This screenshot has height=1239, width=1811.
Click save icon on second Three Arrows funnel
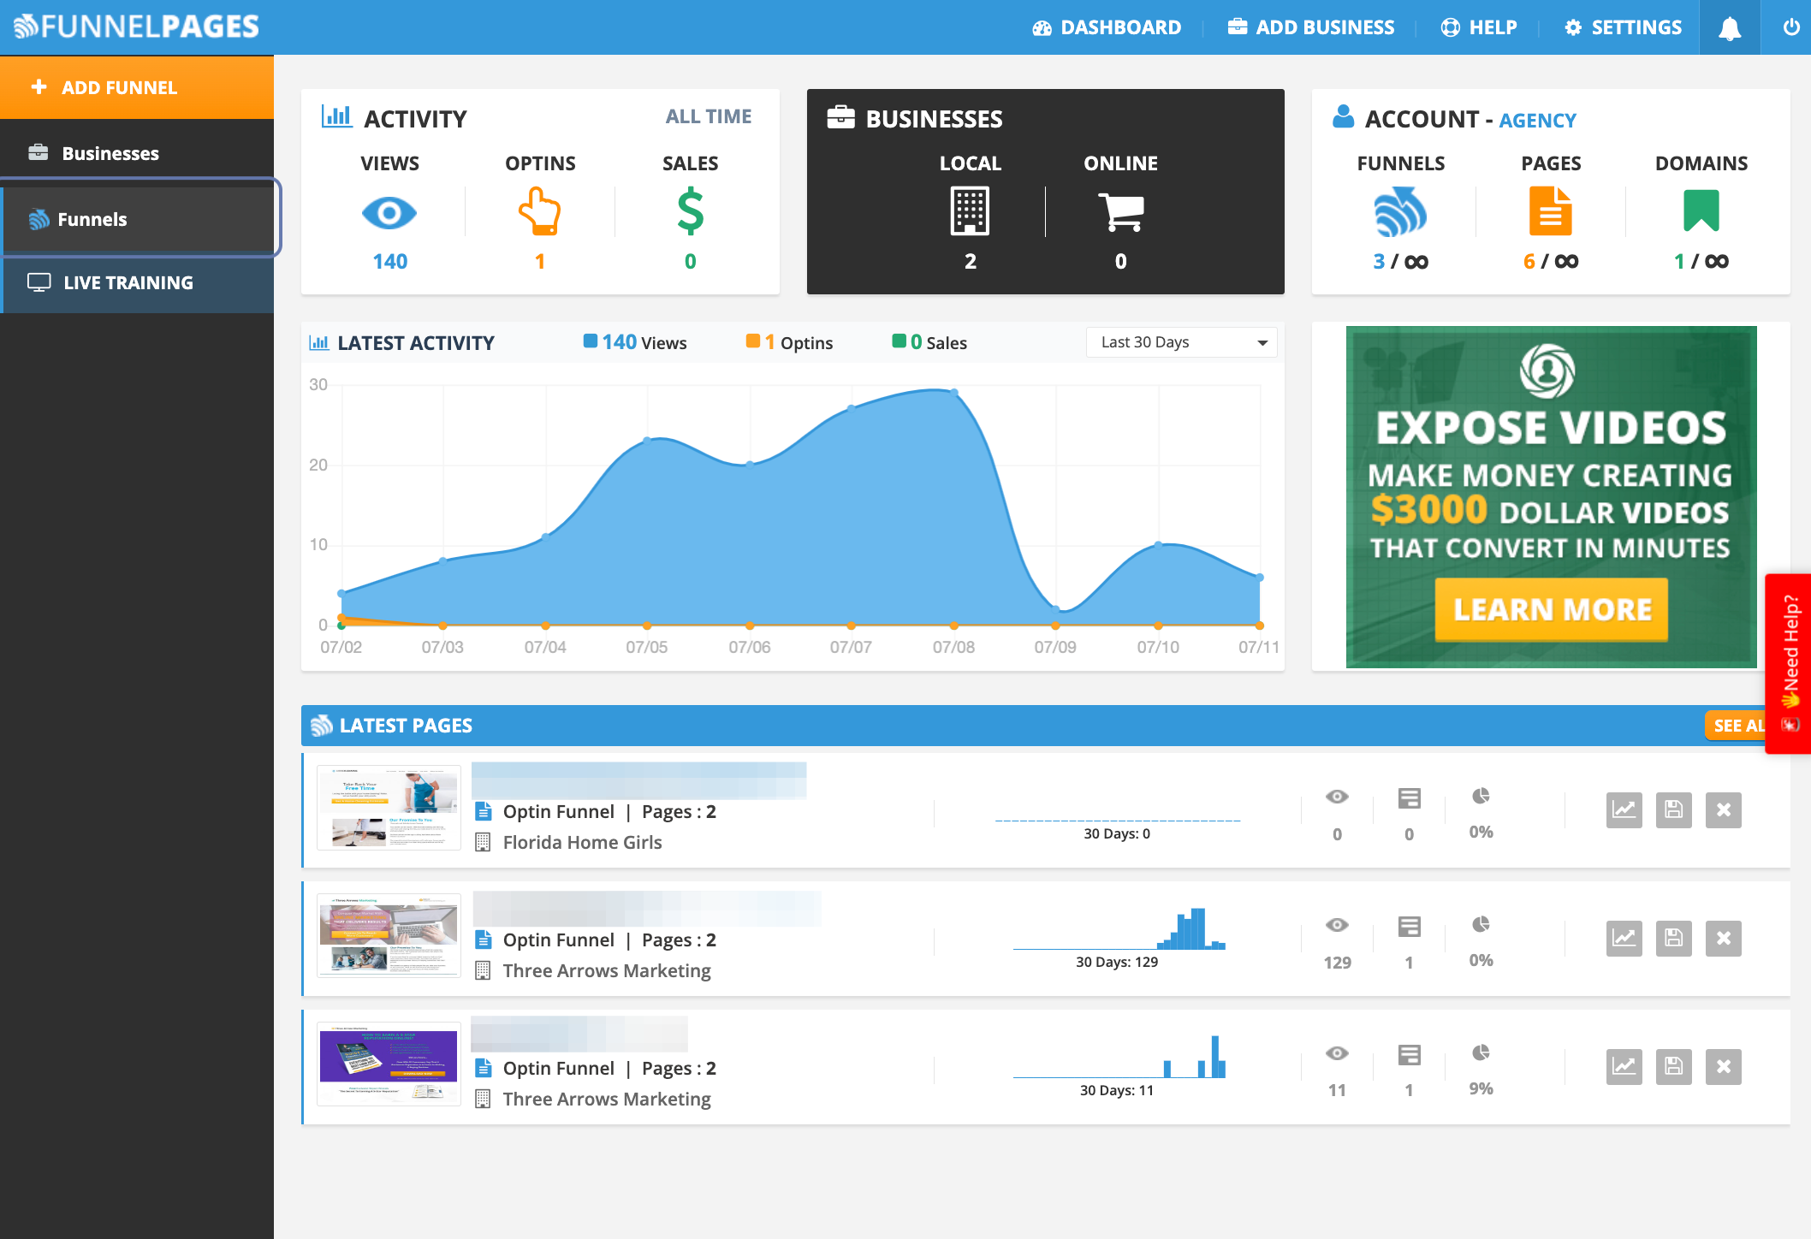1673,1066
